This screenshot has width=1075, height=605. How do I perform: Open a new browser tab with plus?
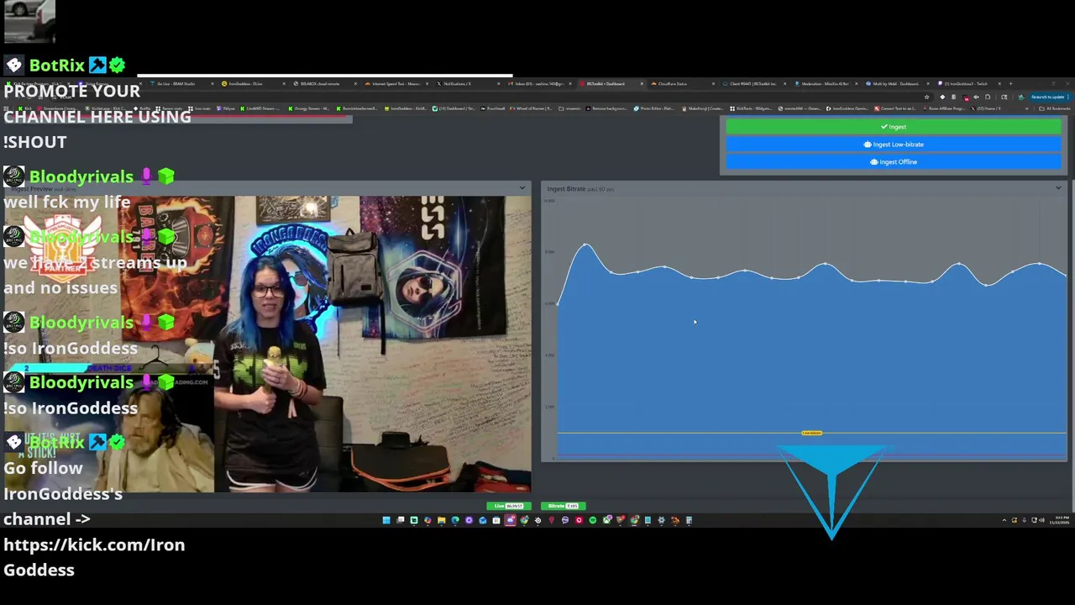tap(1010, 84)
